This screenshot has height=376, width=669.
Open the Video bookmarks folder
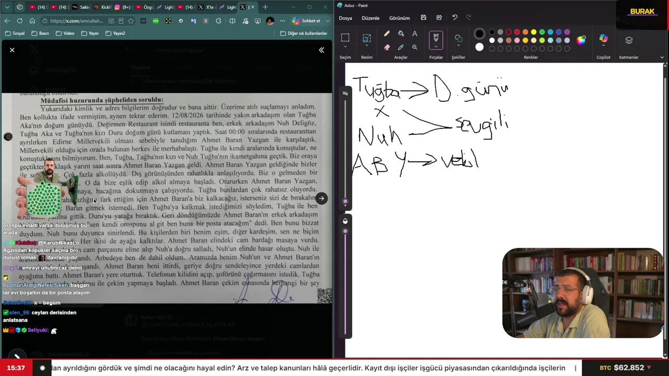click(65, 33)
